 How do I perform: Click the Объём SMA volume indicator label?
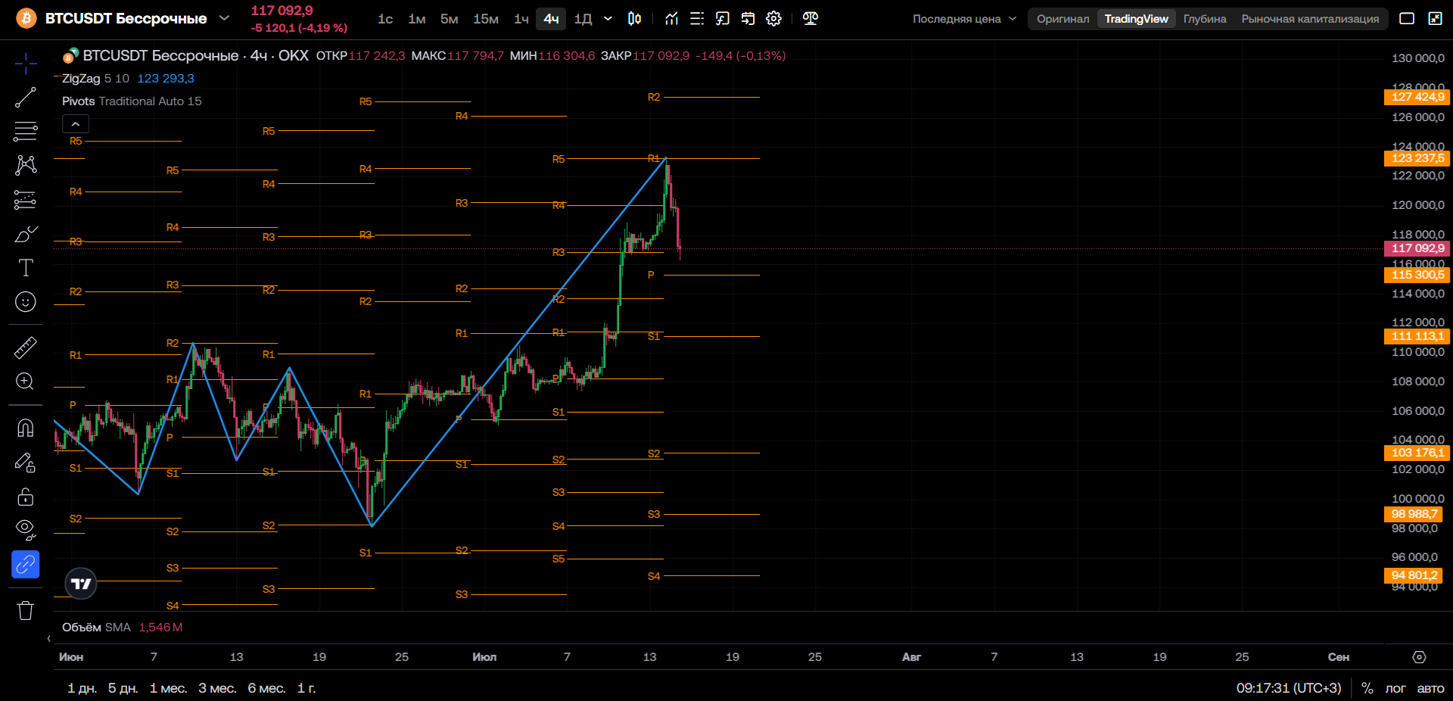point(96,628)
